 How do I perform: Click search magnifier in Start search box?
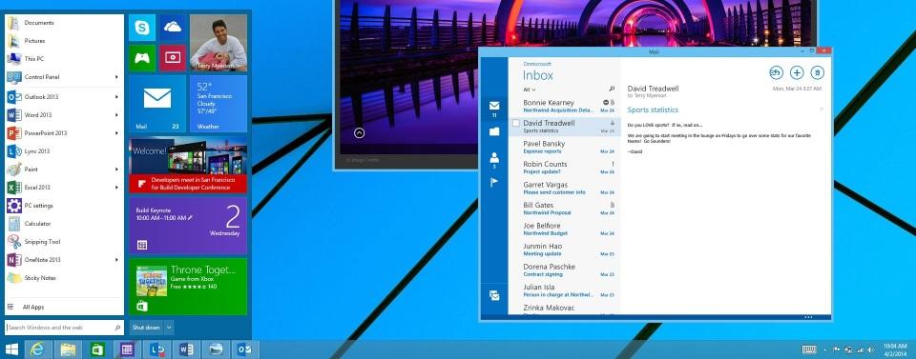click(117, 328)
